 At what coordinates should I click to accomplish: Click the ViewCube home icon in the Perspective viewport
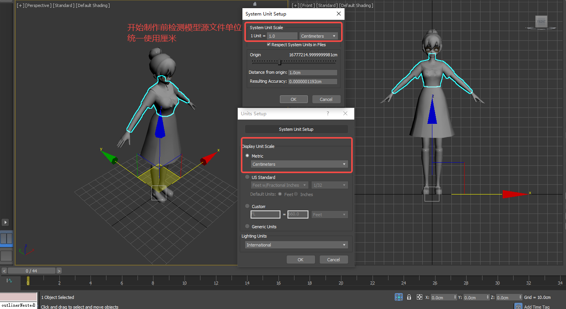point(254,4)
